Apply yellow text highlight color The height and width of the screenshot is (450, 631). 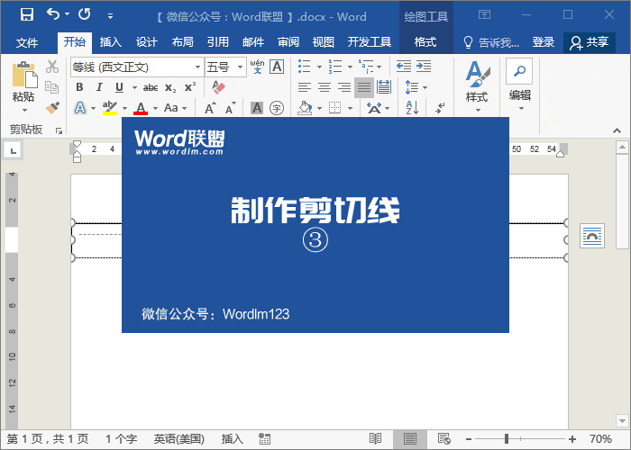109,108
